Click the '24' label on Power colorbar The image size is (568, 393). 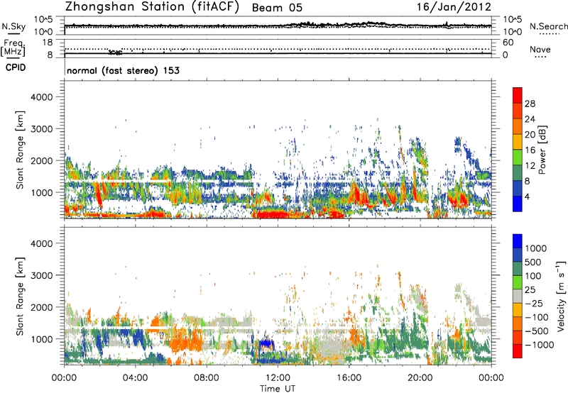(x=530, y=119)
